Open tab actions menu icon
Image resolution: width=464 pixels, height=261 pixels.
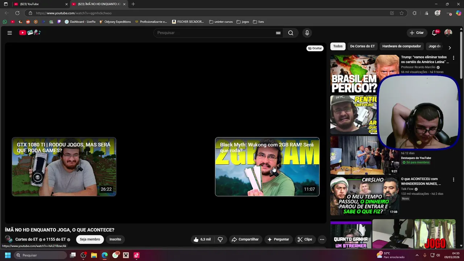point(5,4)
